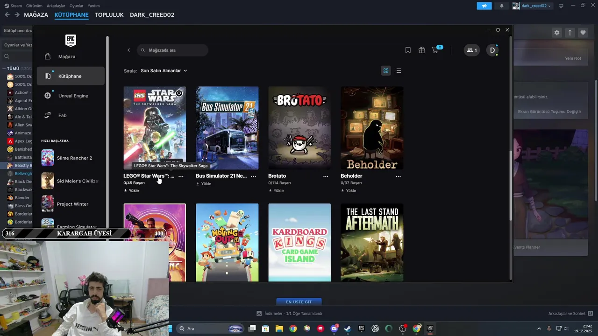
Task: Open the Epic wishlist bookmark icon
Action: (x=408, y=50)
